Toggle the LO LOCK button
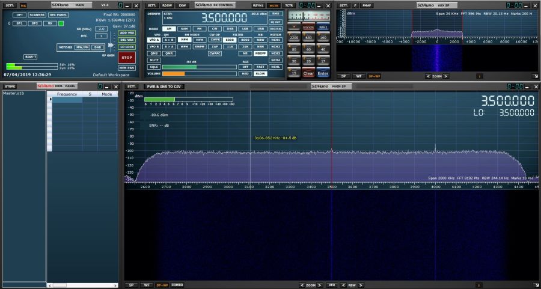The image size is (541, 289). click(127, 46)
